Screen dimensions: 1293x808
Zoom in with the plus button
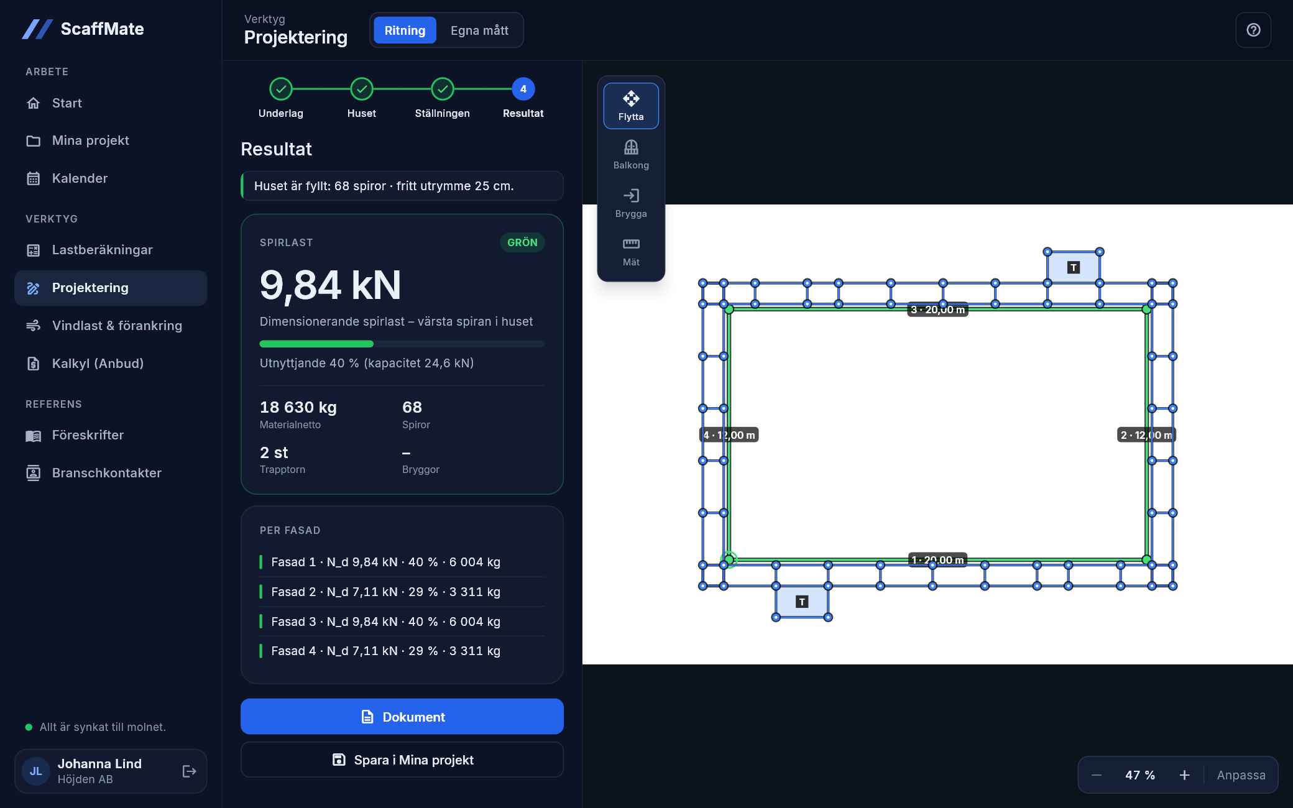point(1184,775)
